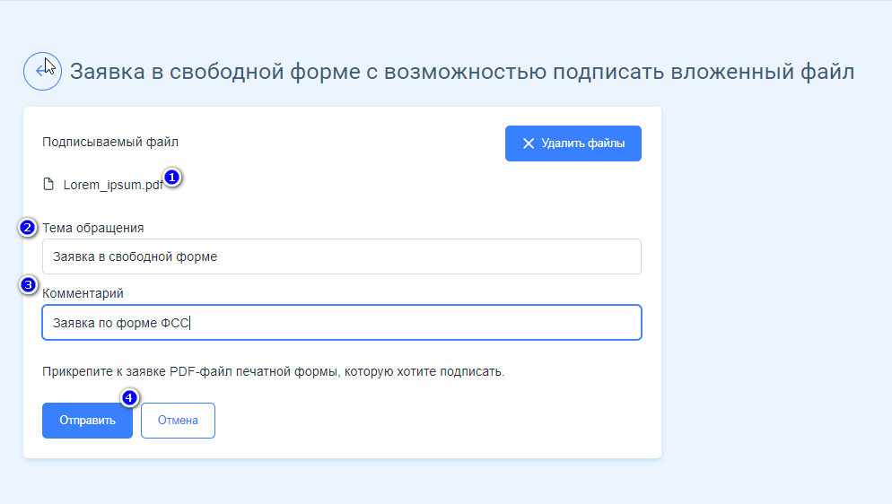Place cursor on ФСС in comment field
Image resolution: width=892 pixels, height=504 pixels.
click(x=175, y=323)
